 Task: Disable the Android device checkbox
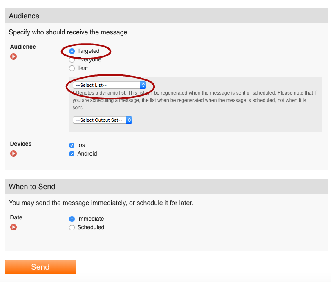(72, 153)
